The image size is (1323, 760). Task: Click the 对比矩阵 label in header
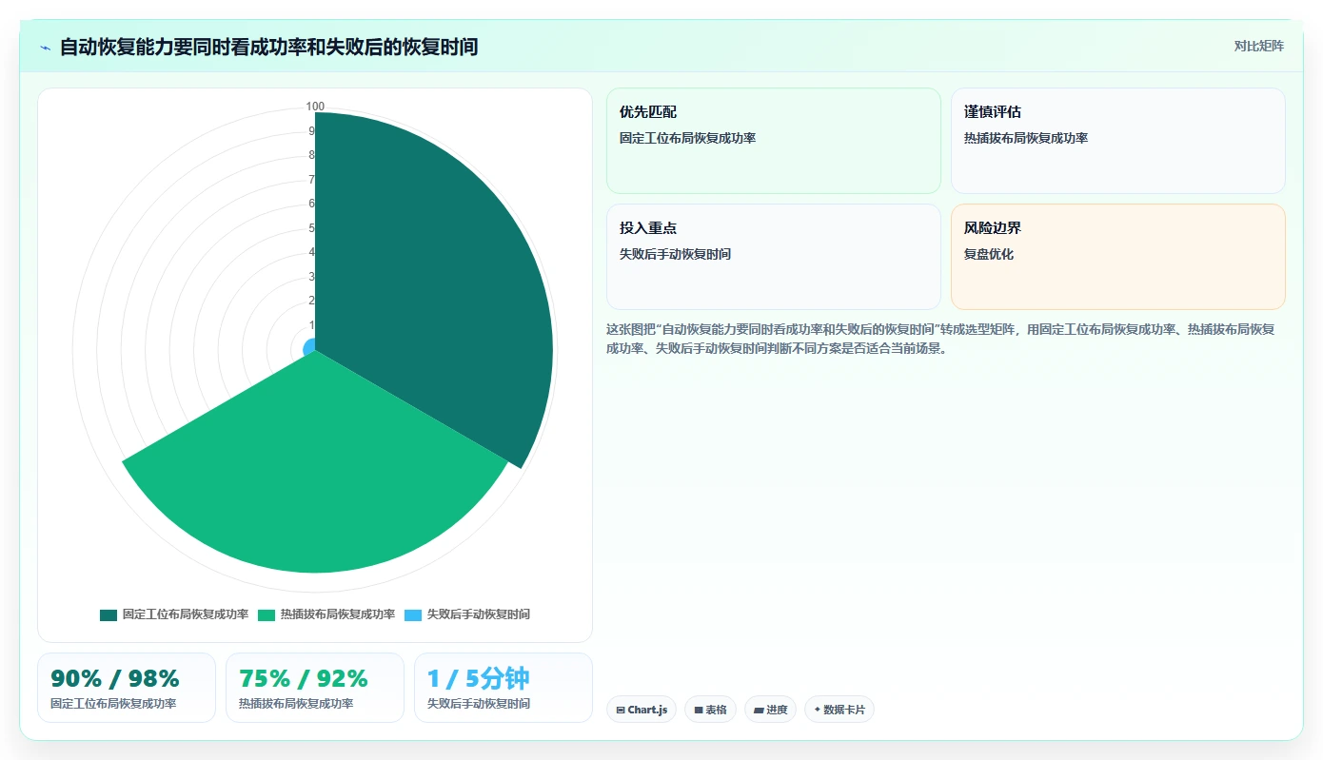pyautogui.click(x=1258, y=46)
